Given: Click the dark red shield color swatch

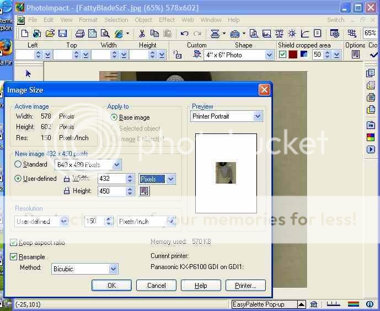Looking at the screenshot, I should 293,55.
